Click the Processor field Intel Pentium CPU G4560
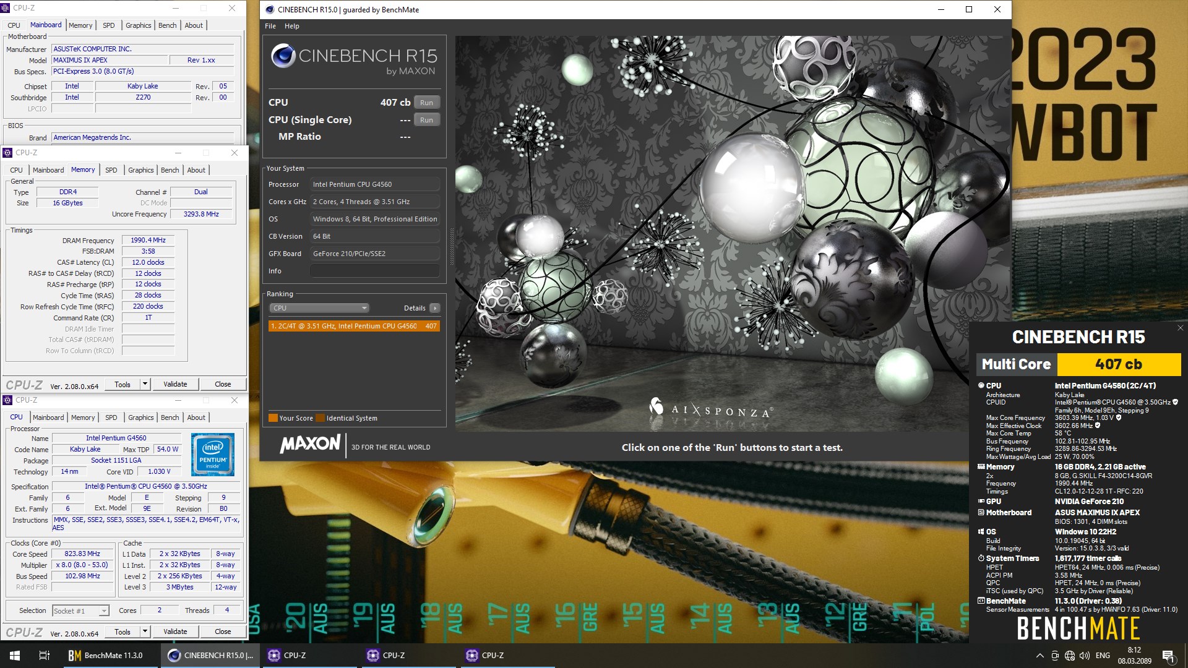This screenshot has width=1188, height=668. point(374,184)
